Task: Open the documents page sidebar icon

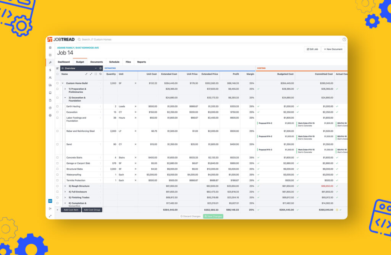Action: click(x=50, y=100)
